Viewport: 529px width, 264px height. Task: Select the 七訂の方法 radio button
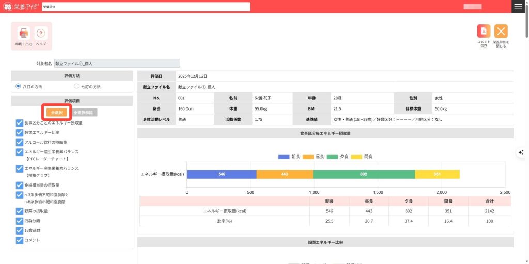(76, 86)
